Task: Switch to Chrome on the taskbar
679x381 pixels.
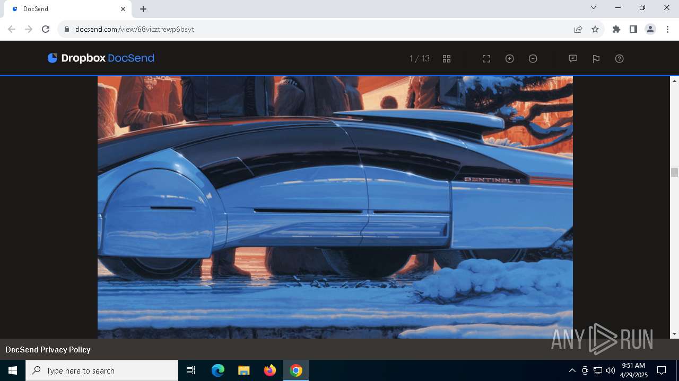Action: (296, 370)
